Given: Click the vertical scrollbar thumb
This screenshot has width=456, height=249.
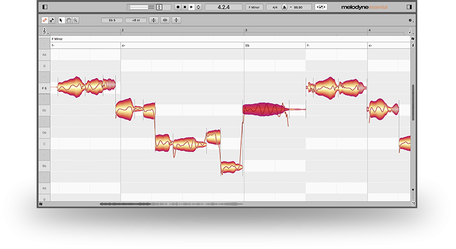Looking at the screenshot, I should click(x=413, y=103).
